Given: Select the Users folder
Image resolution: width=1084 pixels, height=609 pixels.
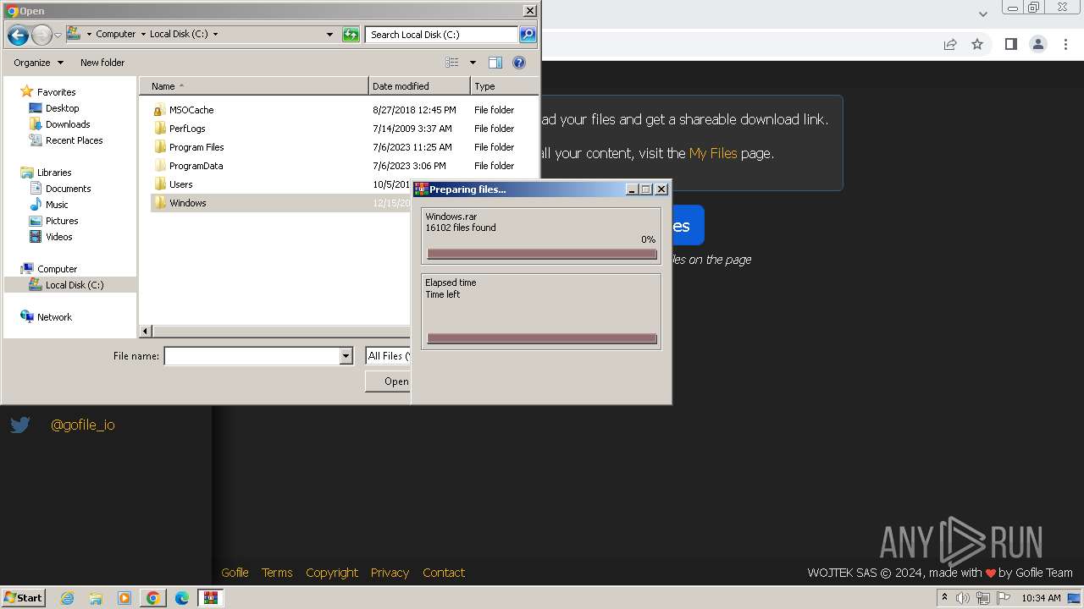Looking at the screenshot, I should pos(180,184).
